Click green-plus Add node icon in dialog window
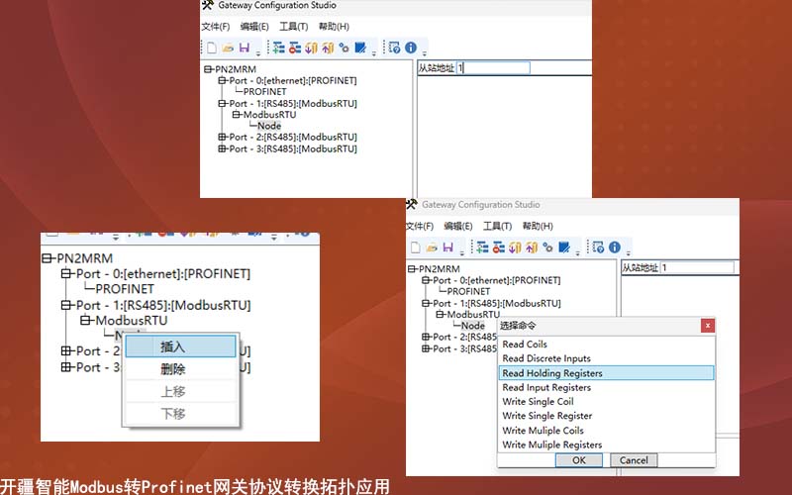This screenshot has width=792, height=495. 482,247
